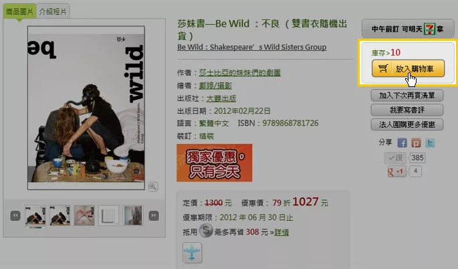
Task: Click the magnifier zoom icon under cover
Action: (152, 187)
